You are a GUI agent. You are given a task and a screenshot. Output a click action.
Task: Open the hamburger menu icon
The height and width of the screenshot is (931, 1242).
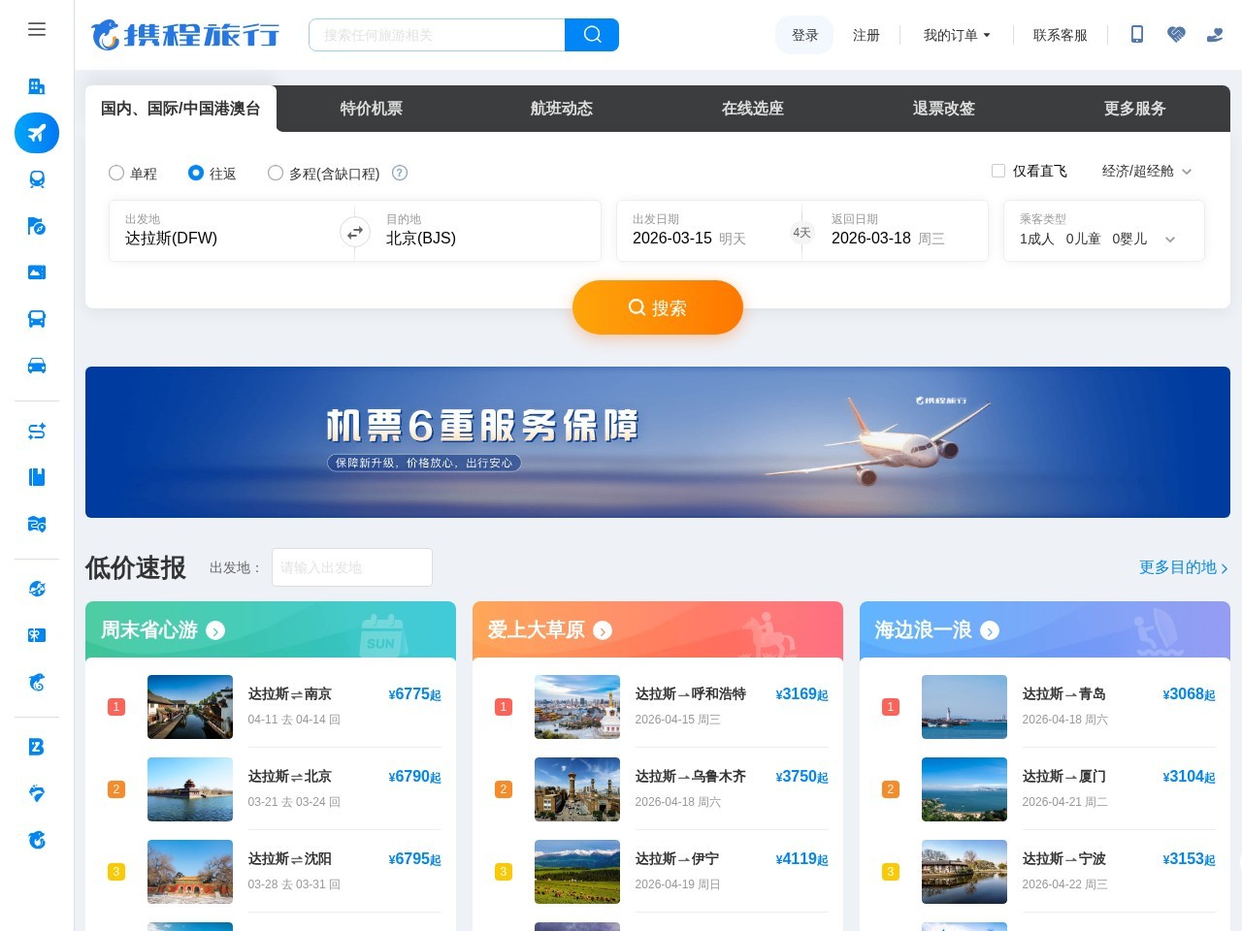tap(37, 29)
